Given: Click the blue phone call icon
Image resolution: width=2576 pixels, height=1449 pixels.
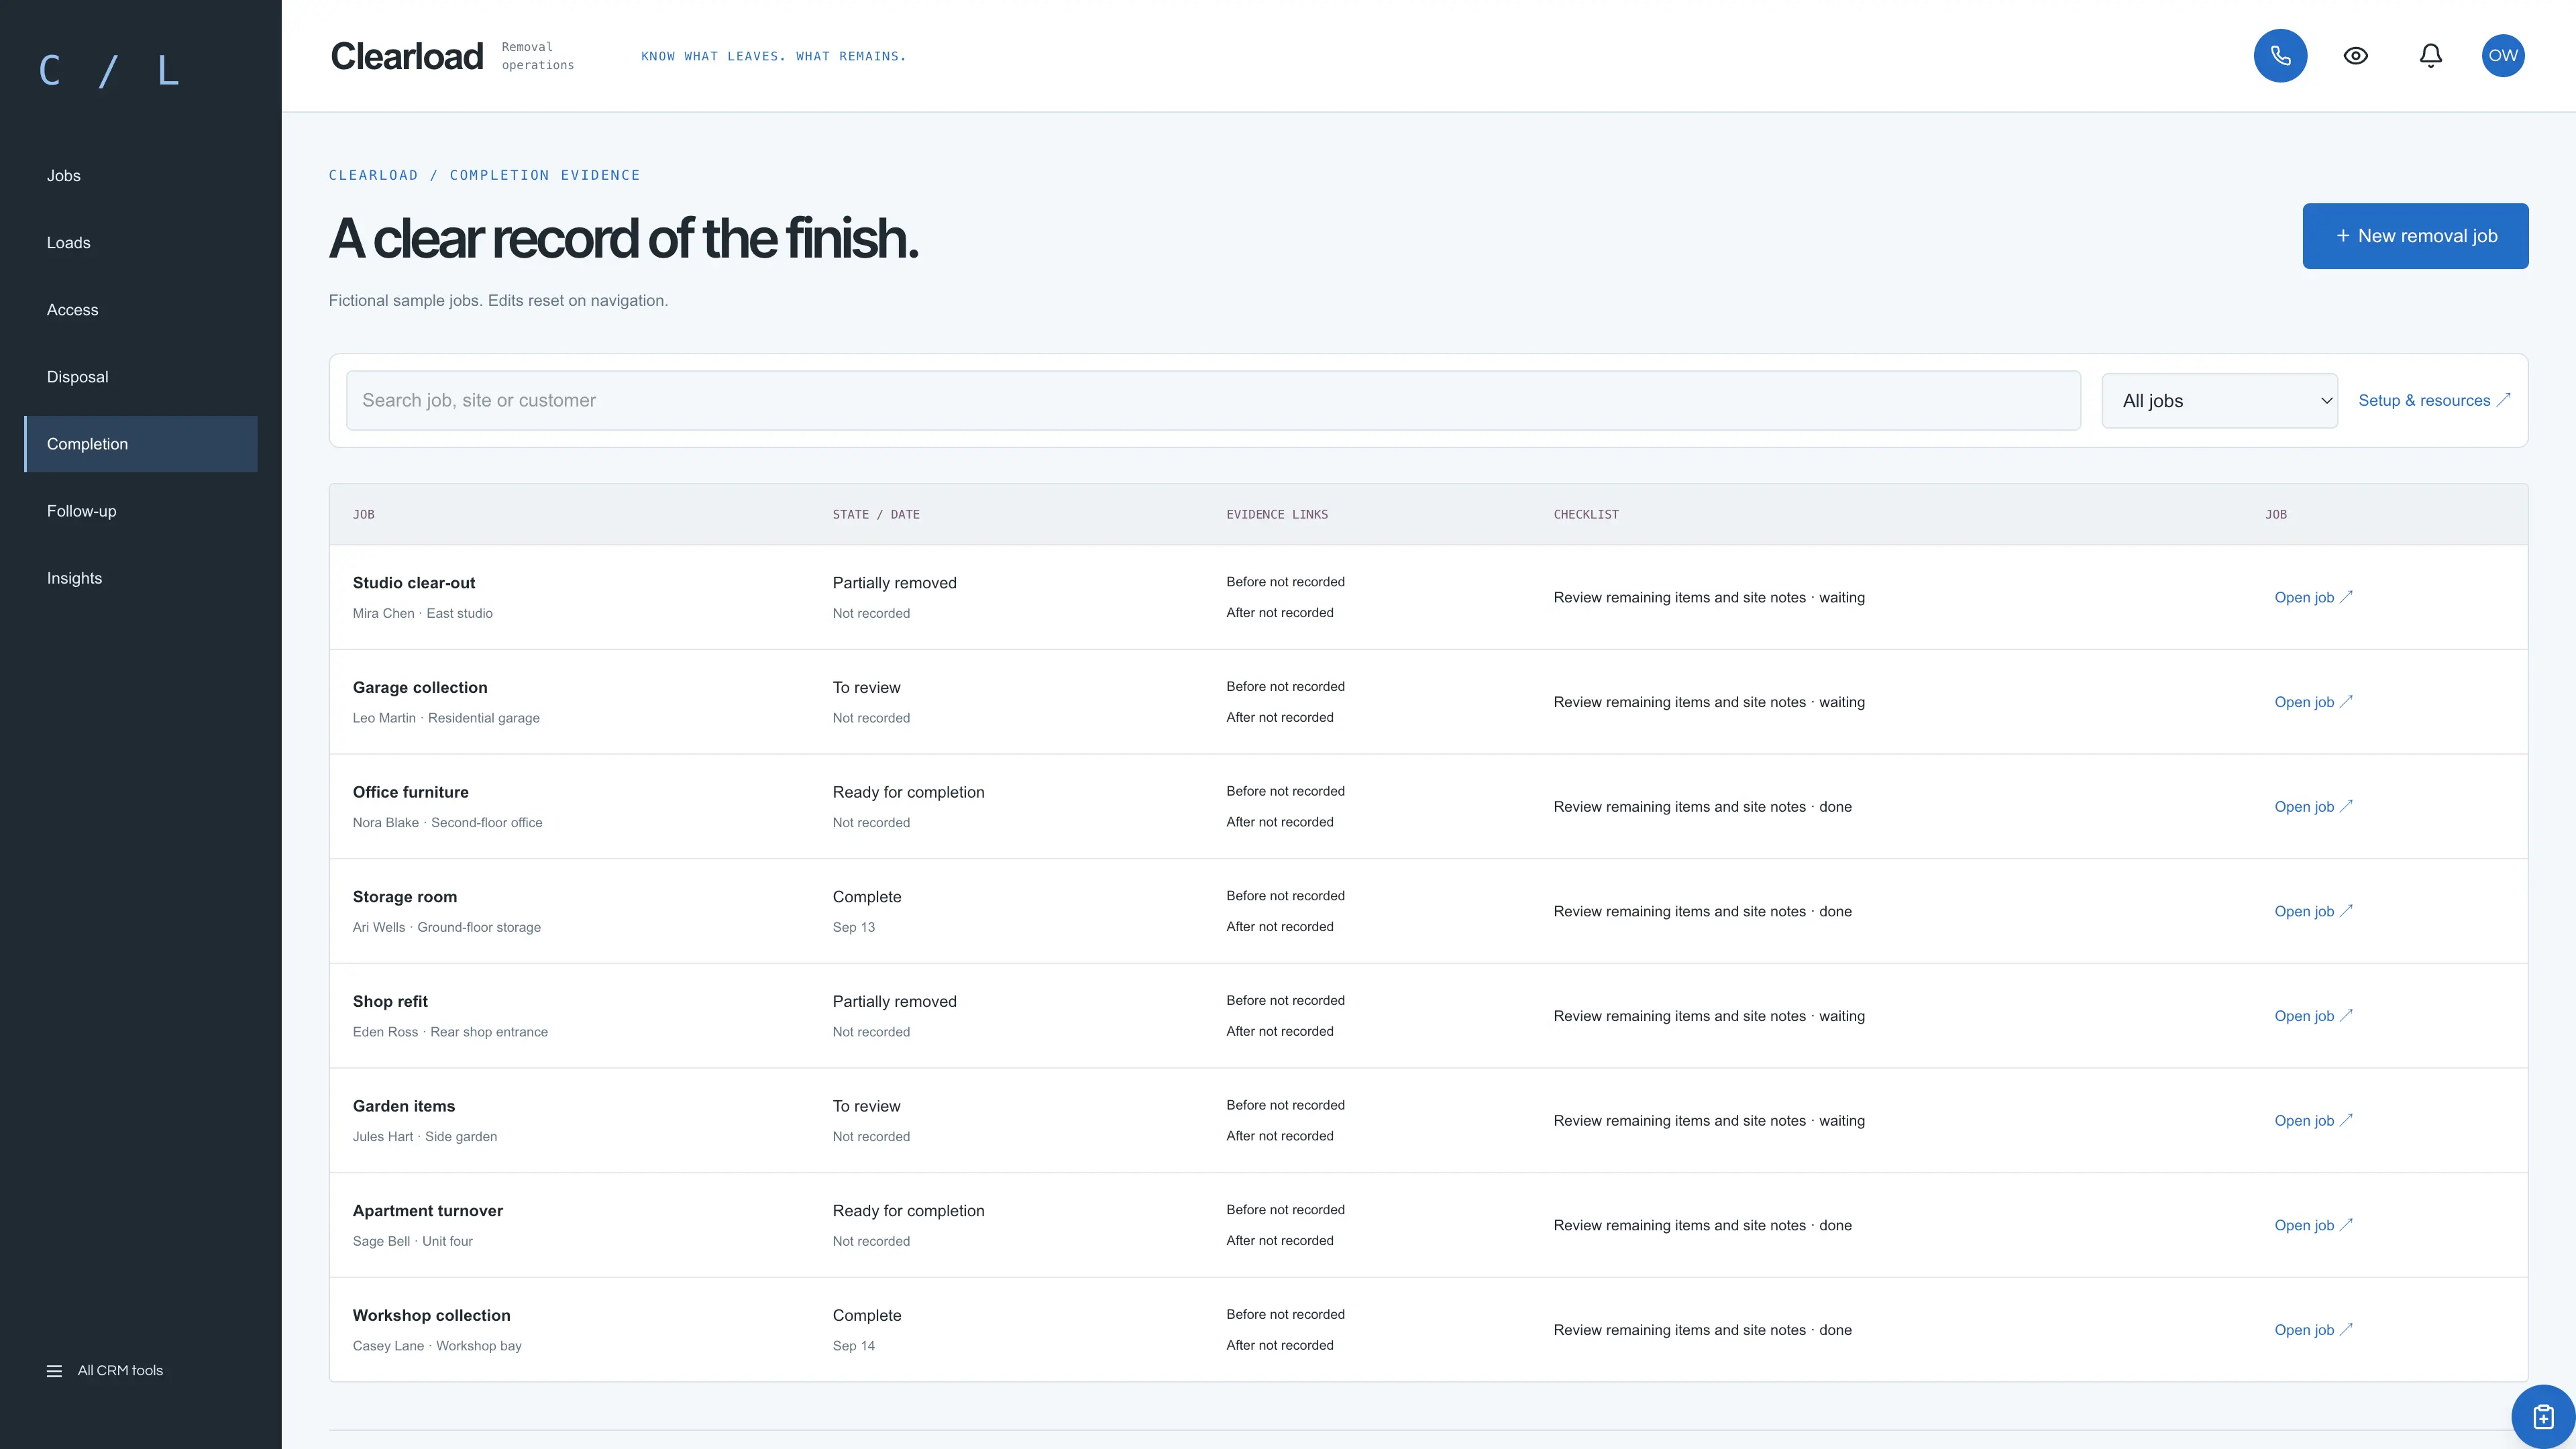Looking at the screenshot, I should click(2280, 56).
